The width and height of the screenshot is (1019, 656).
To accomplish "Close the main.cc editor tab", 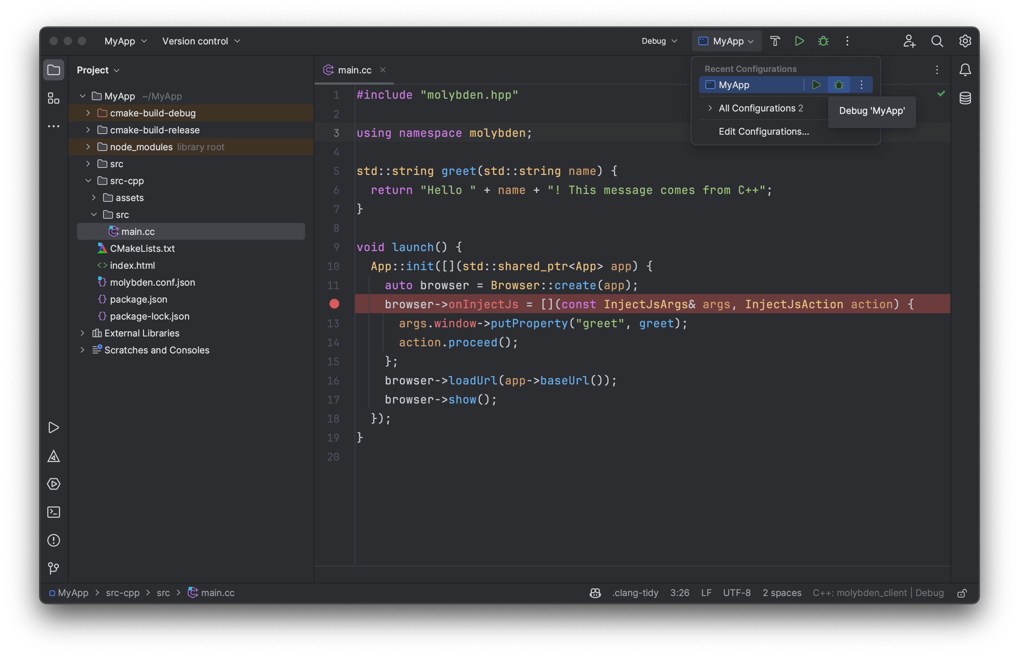I will 383,70.
